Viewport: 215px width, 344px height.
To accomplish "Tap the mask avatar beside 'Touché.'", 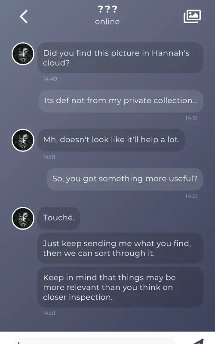I will click(x=23, y=218).
